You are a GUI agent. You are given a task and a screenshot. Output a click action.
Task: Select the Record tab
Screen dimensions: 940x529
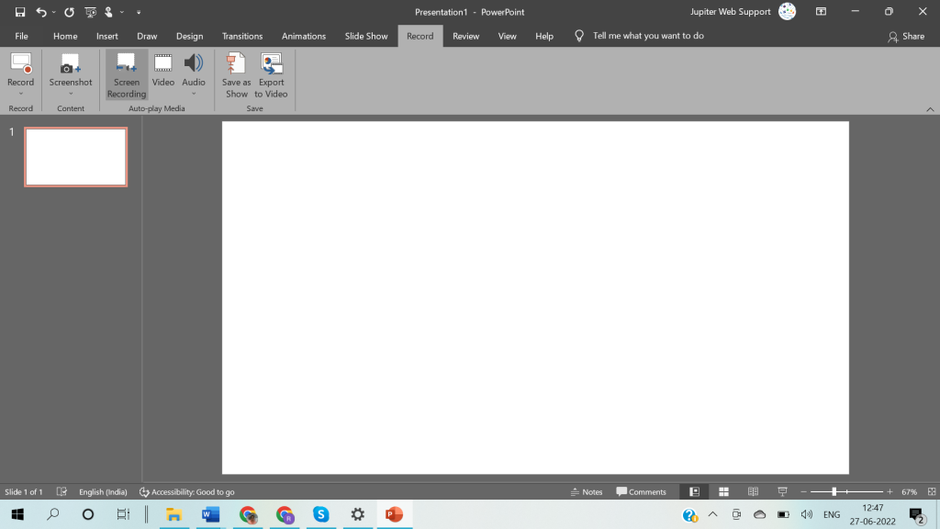coord(420,36)
